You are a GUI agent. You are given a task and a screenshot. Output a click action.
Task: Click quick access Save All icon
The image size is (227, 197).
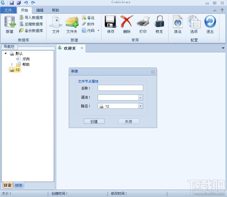19,3
